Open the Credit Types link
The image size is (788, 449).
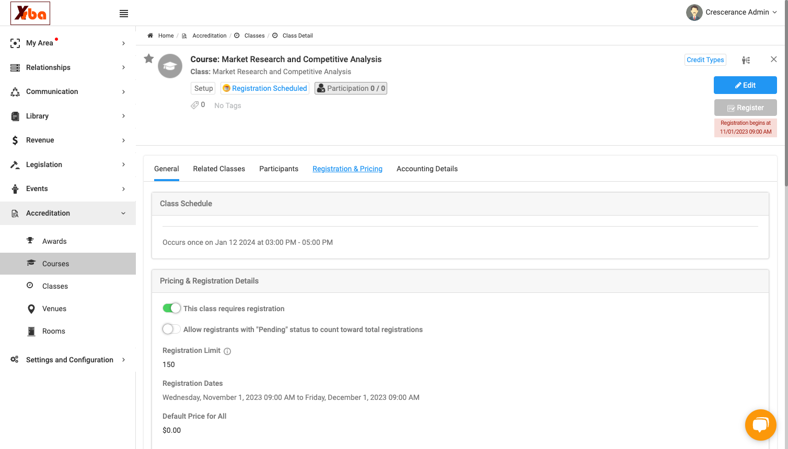[x=705, y=60]
